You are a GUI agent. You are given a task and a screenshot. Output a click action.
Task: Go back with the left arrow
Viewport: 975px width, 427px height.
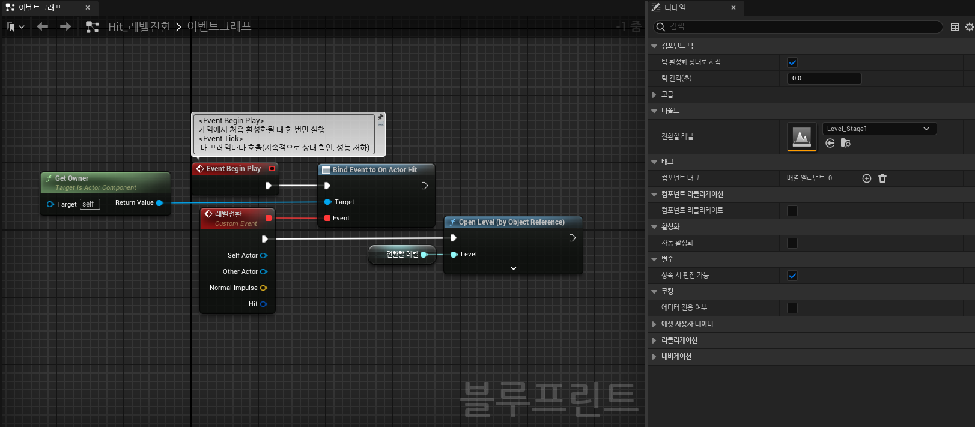point(42,26)
